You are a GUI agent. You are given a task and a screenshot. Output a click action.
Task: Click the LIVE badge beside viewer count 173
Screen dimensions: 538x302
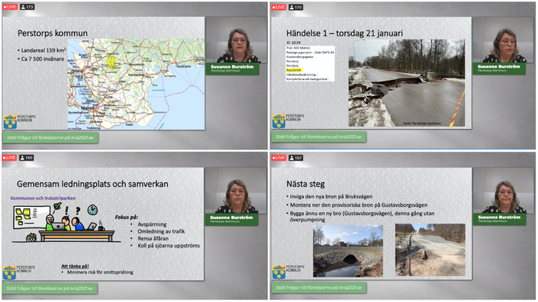[x=10, y=7]
